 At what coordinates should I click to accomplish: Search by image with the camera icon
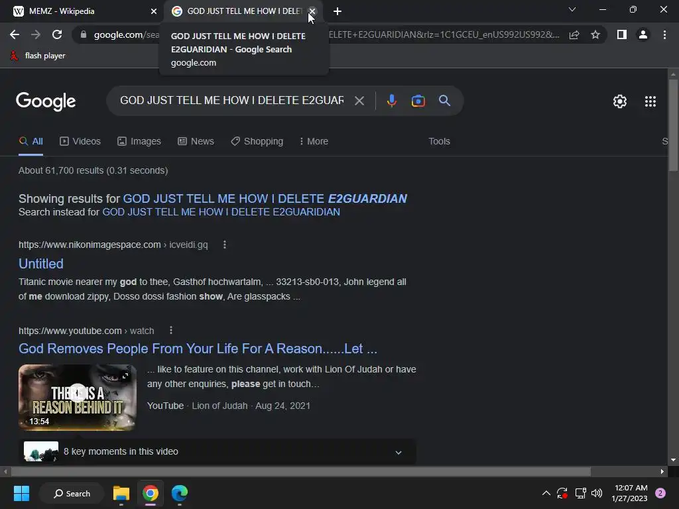coord(418,101)
